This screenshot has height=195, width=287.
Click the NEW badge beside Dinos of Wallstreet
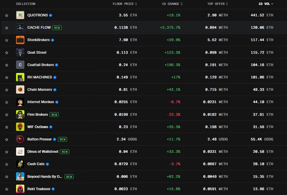point(65,152)
